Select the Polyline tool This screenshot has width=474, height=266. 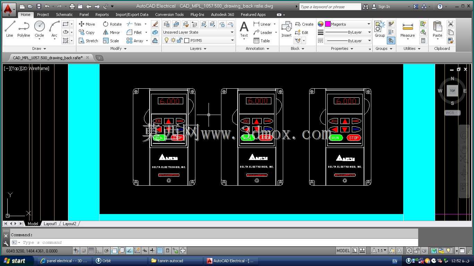(24, 29)
